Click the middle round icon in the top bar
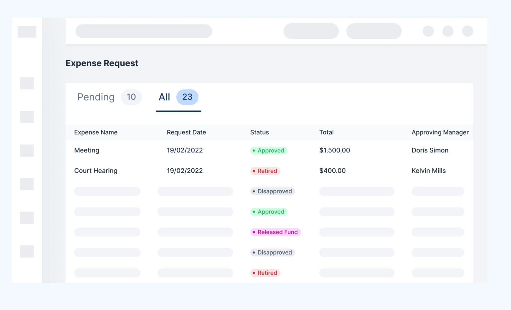The height and width of the screenshot is (310, 511). point(448,31)
